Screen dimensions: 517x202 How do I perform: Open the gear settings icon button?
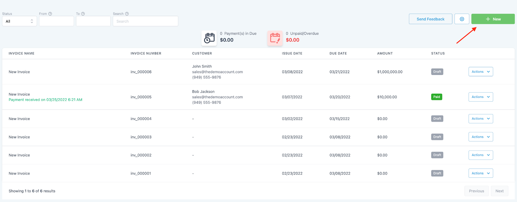click(x=462, y=19)
